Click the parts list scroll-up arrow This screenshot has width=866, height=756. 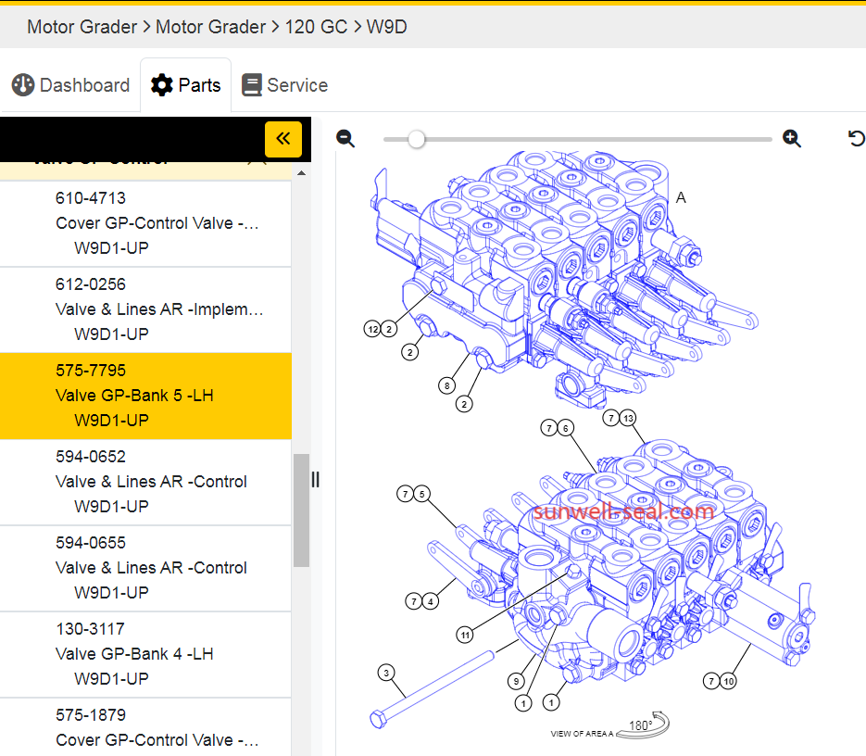click(x=301, y=173)
